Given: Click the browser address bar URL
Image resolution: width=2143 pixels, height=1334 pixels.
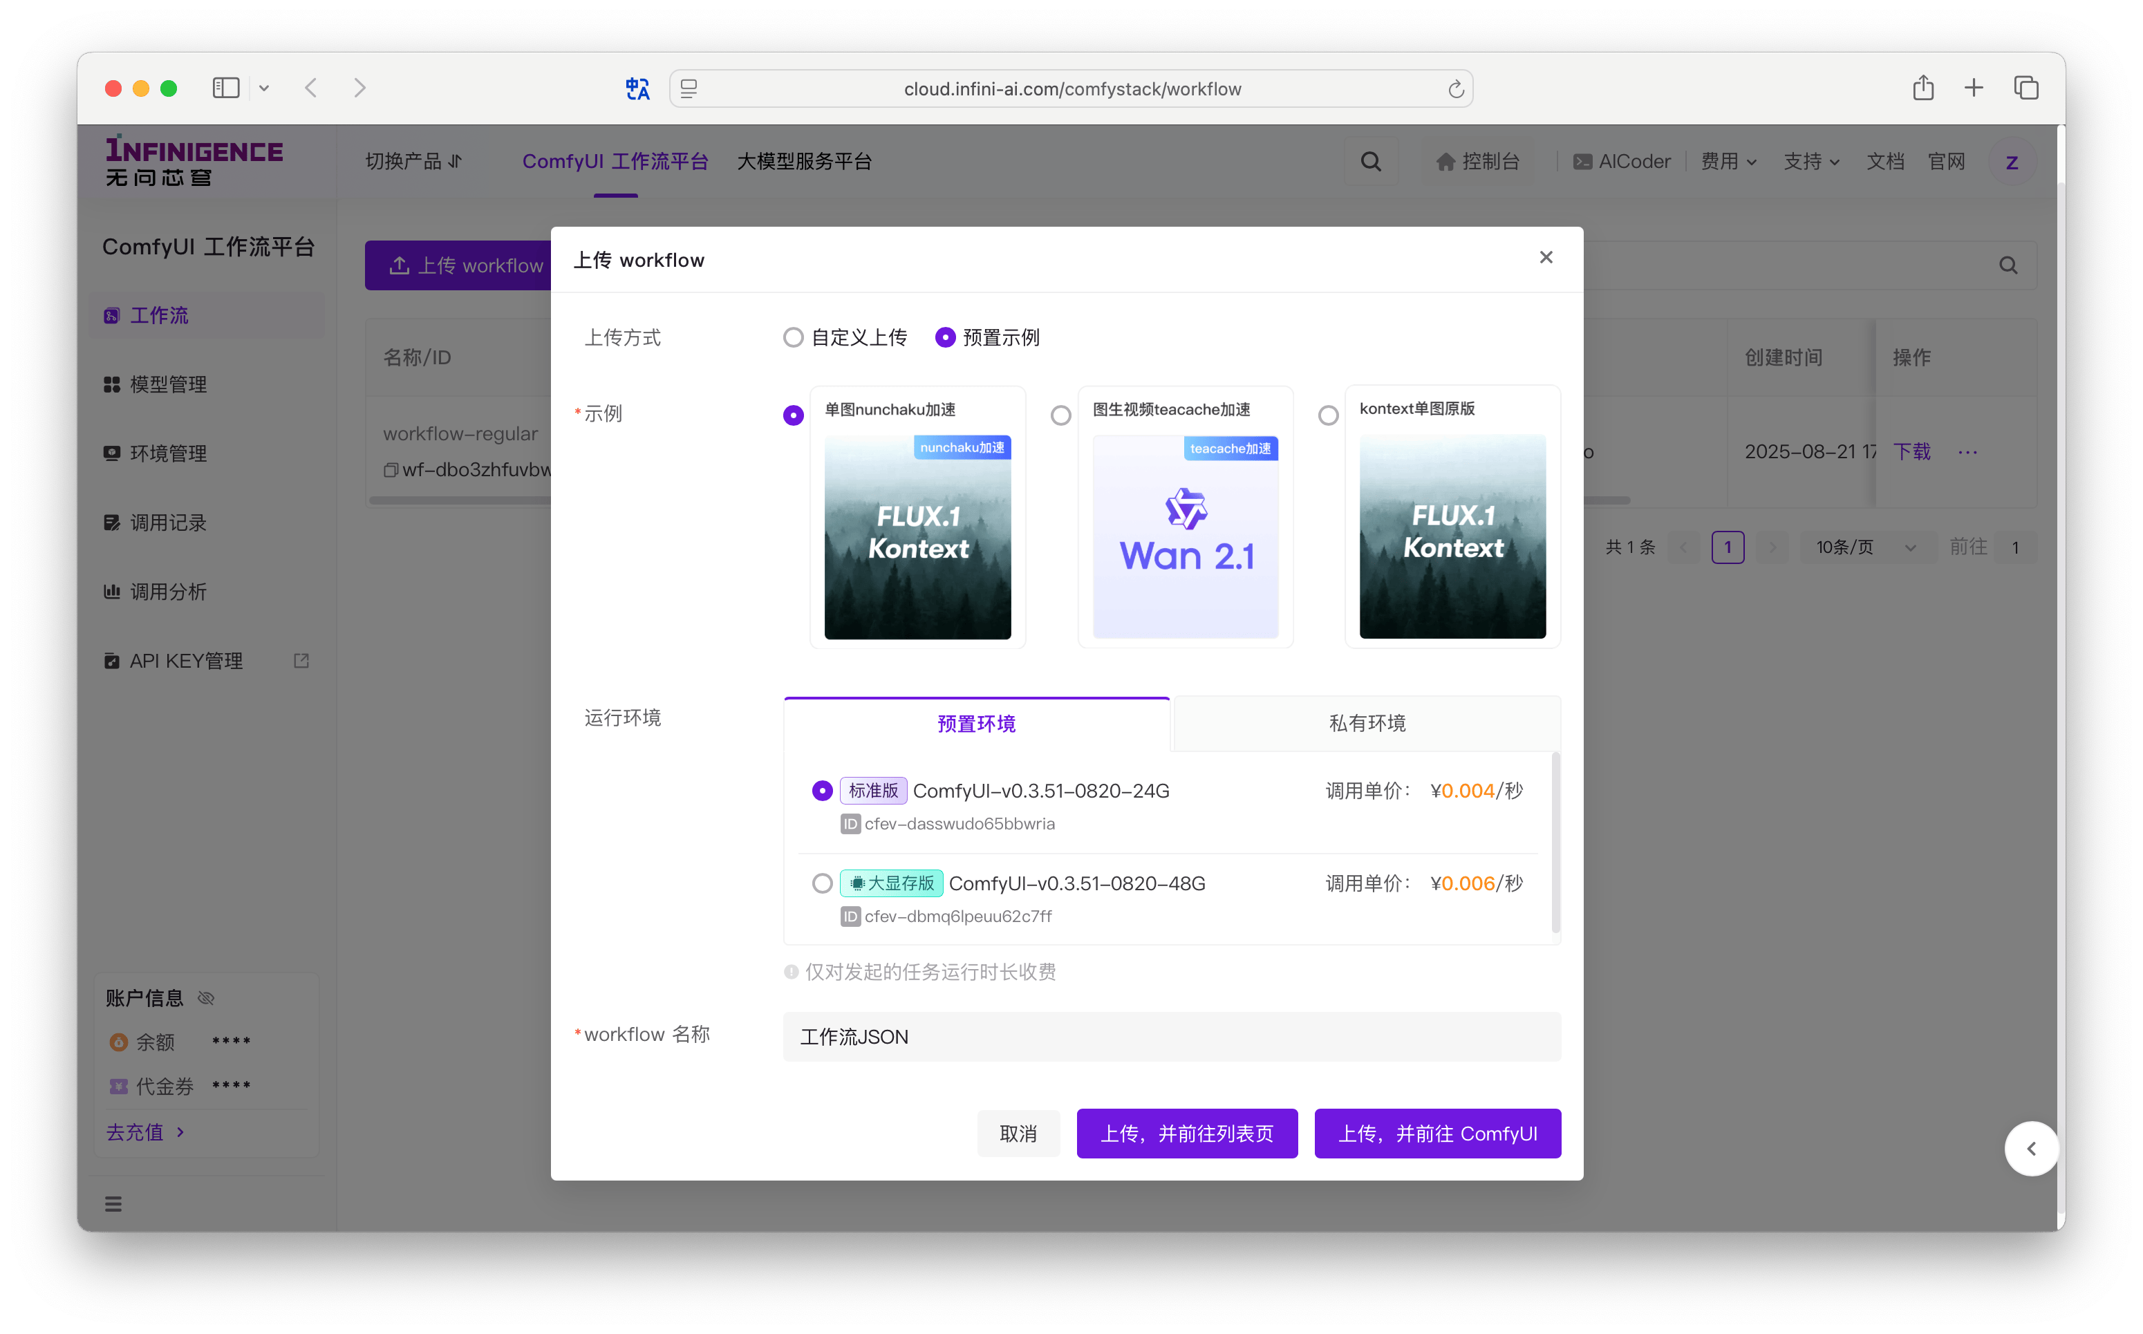Looking at the screenshot, I should [1072, 89].
